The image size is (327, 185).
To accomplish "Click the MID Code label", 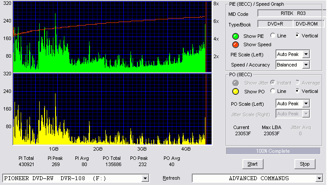I will click(238, 14).
